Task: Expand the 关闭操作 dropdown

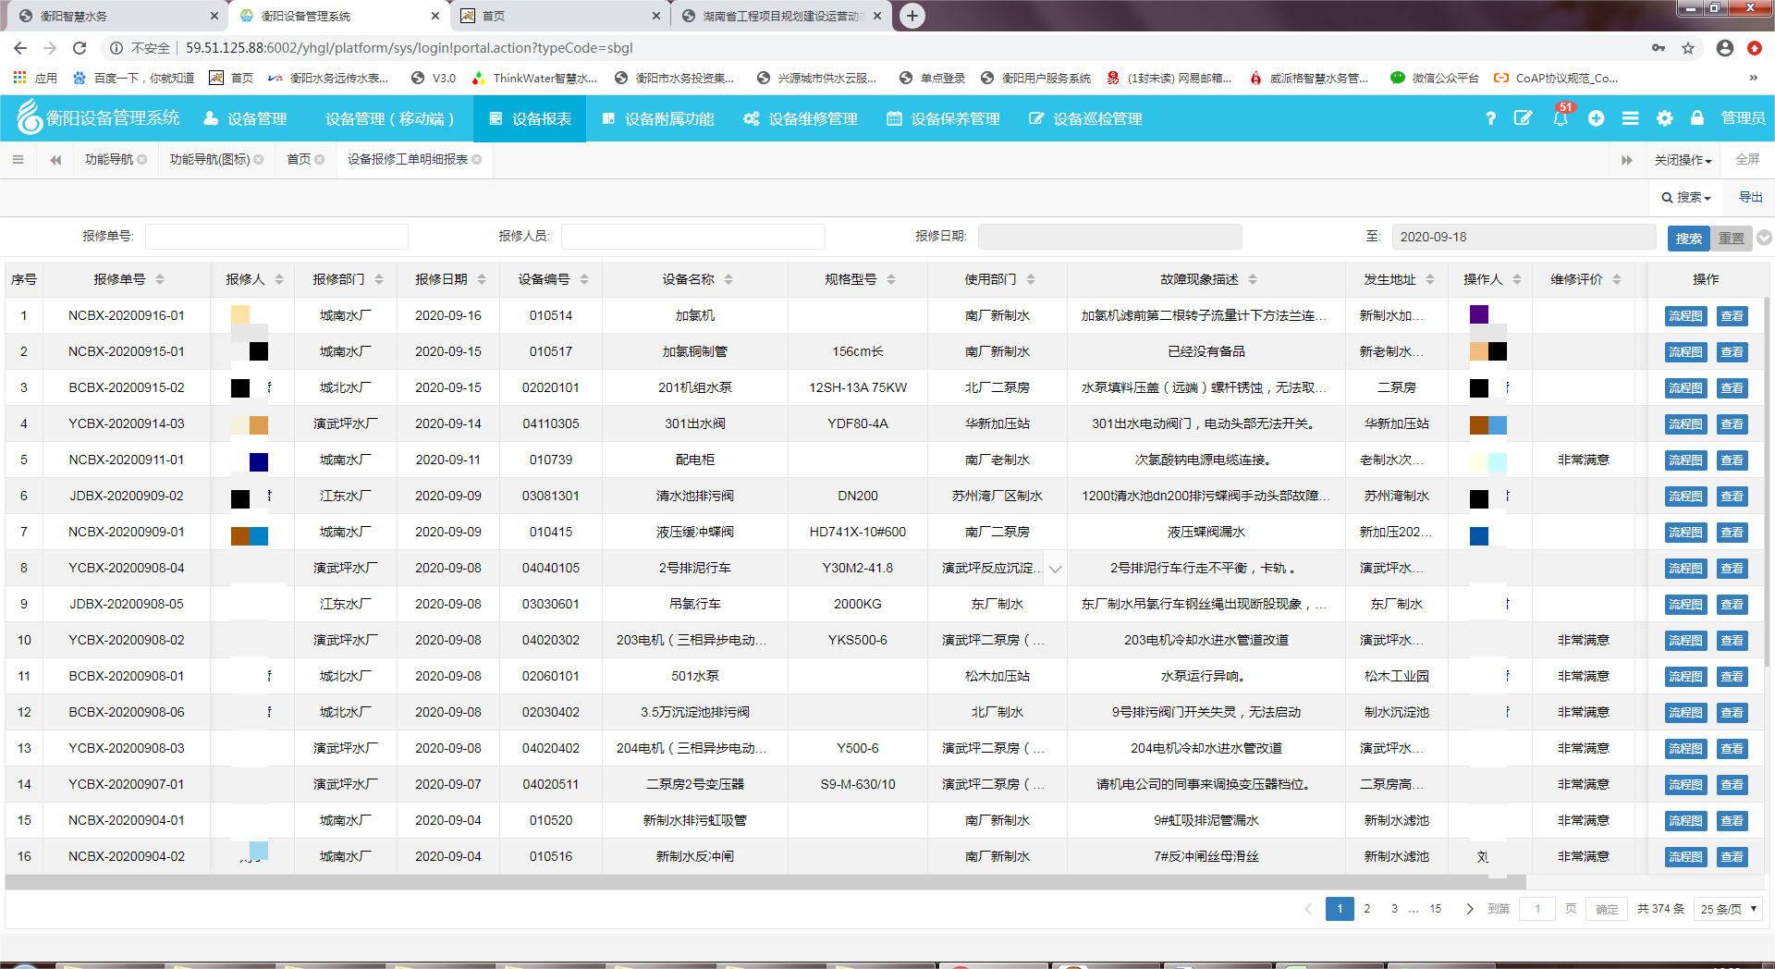Action: click(x=1683, y=160)
